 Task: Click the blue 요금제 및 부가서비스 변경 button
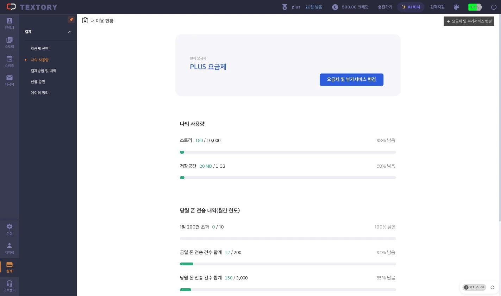[x=351, y=80]
